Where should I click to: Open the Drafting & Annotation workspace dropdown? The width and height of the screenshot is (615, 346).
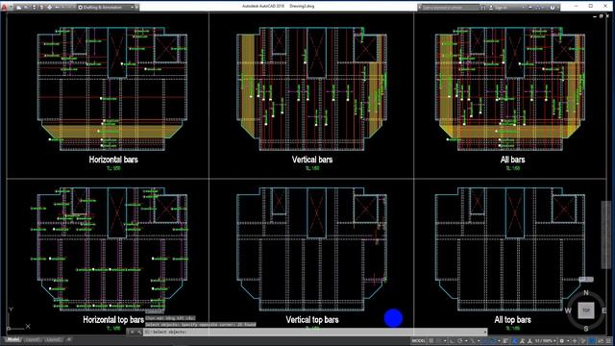[105, 8]
